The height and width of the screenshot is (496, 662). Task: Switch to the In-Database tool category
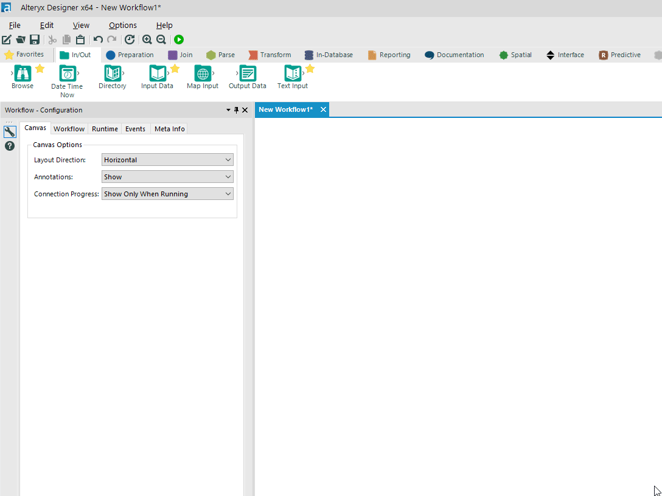(329, 55)
